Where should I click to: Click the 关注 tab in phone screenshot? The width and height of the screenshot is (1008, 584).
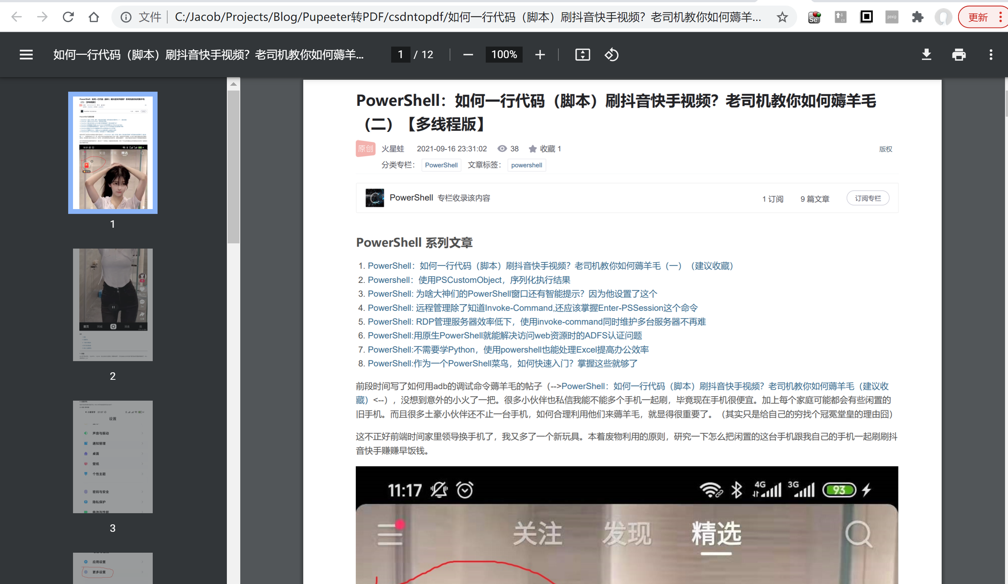[x=538, y=534]
